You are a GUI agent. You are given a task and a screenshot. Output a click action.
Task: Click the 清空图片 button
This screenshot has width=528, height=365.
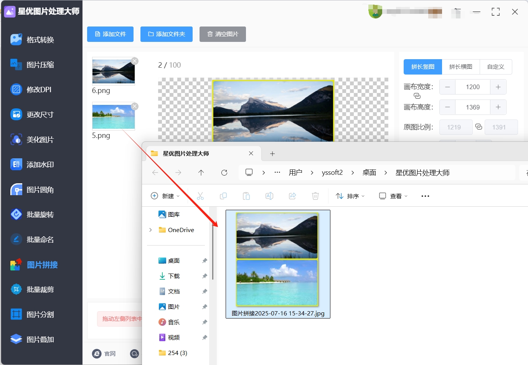pyautogui.click(x=223, y=34)
